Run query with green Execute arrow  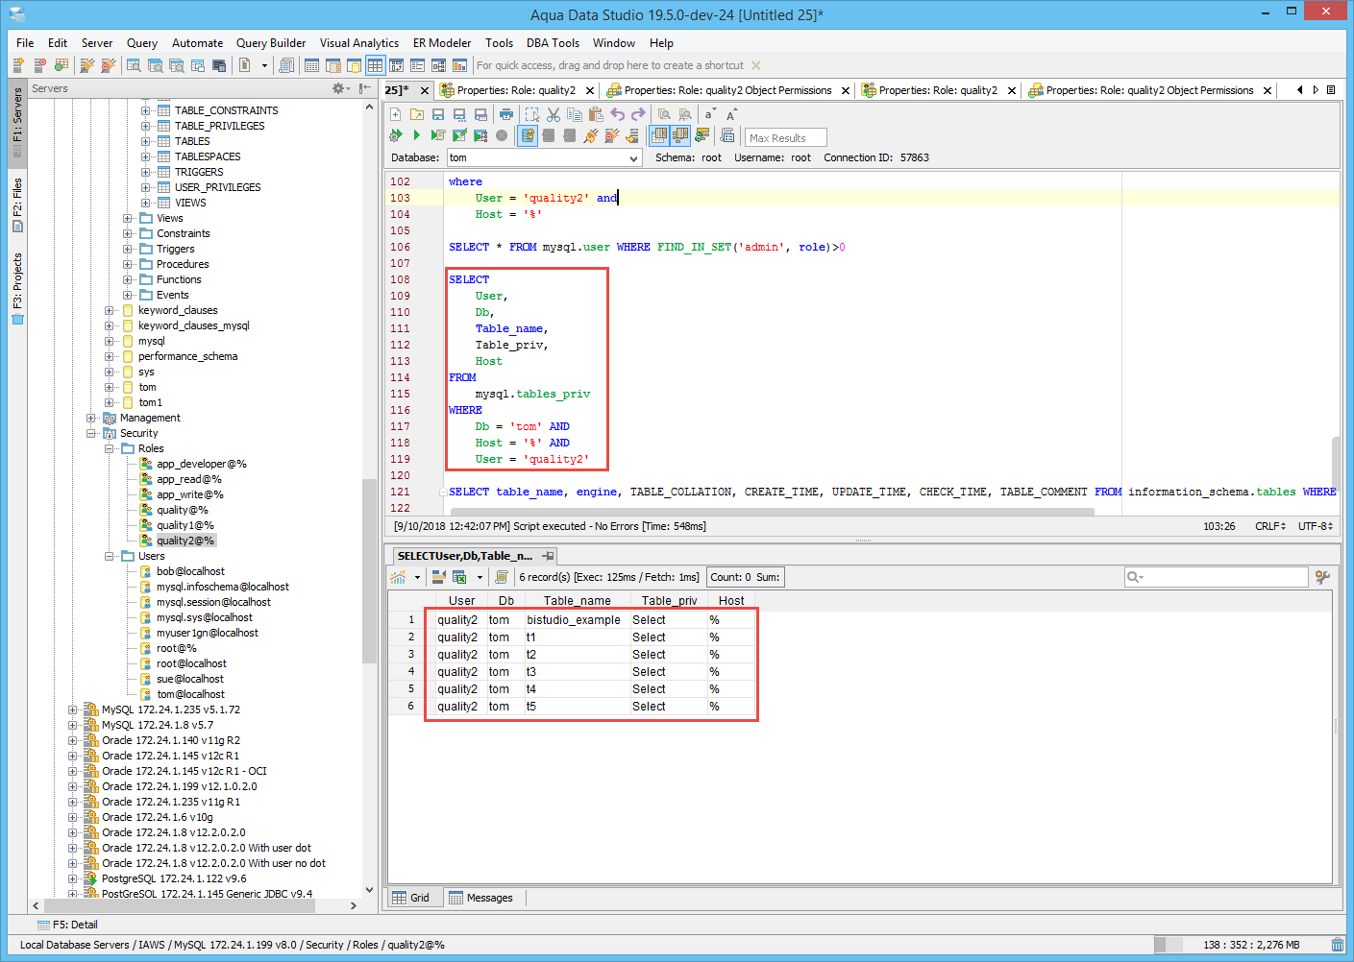[417, 135]
